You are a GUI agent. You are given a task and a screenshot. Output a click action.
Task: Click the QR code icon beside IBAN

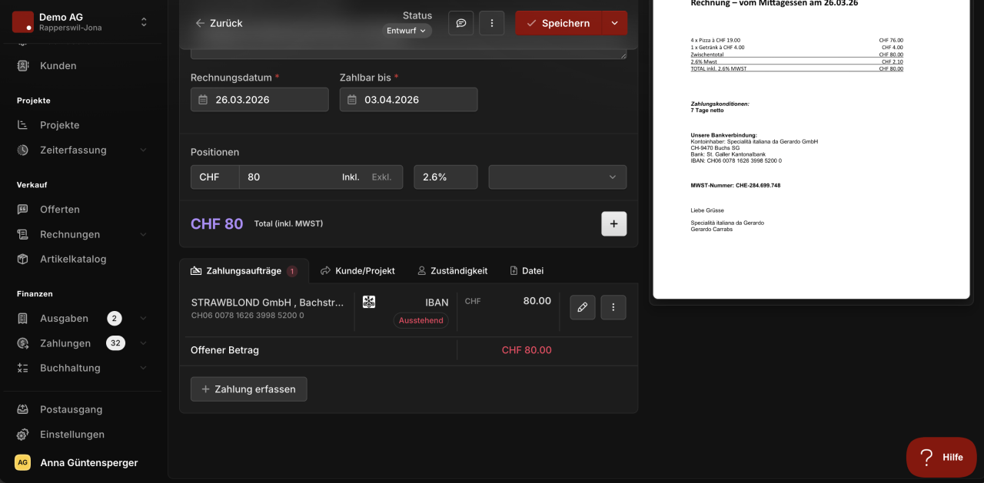coord(369,302)
